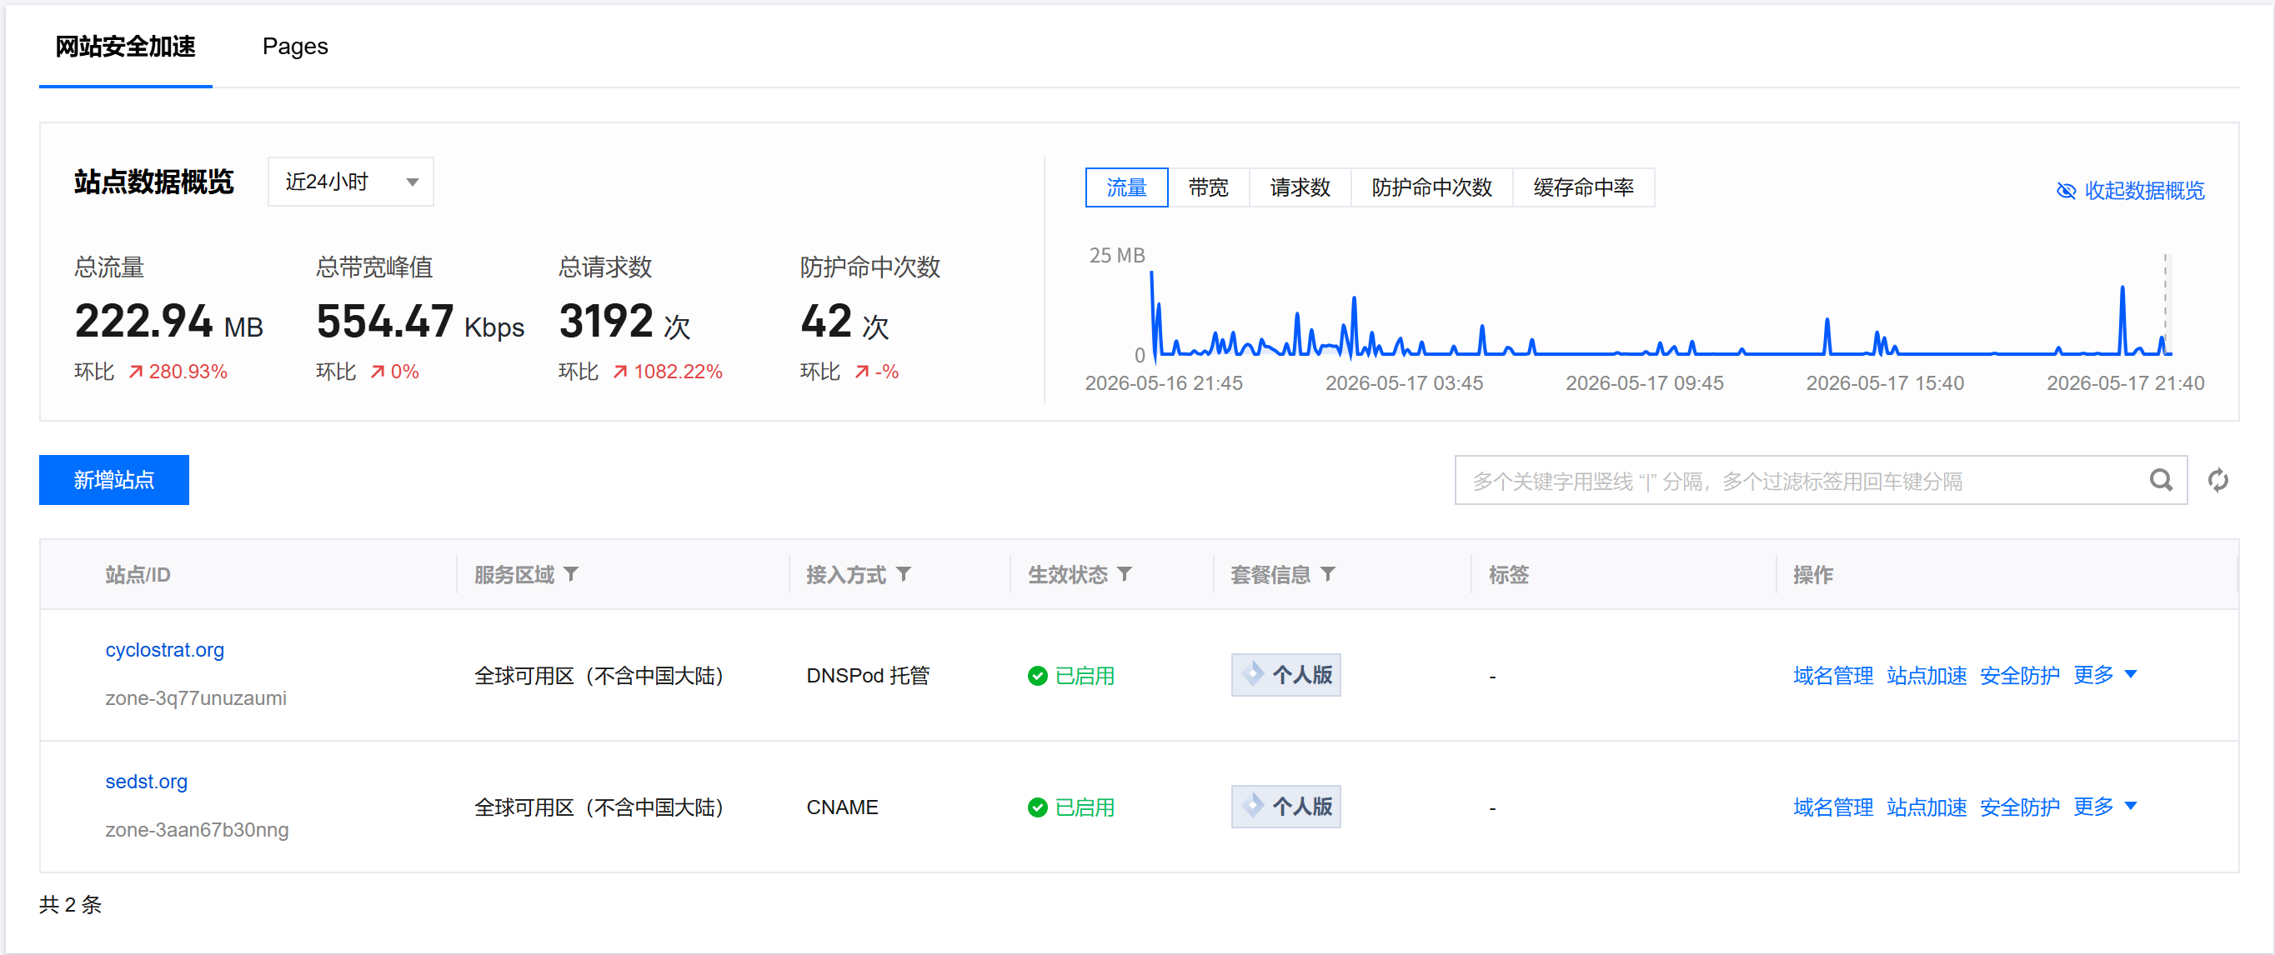Click the 站点/ID column header
Image resolution: width=2275 pixels, height=955 pixels.
click(138, 575)
